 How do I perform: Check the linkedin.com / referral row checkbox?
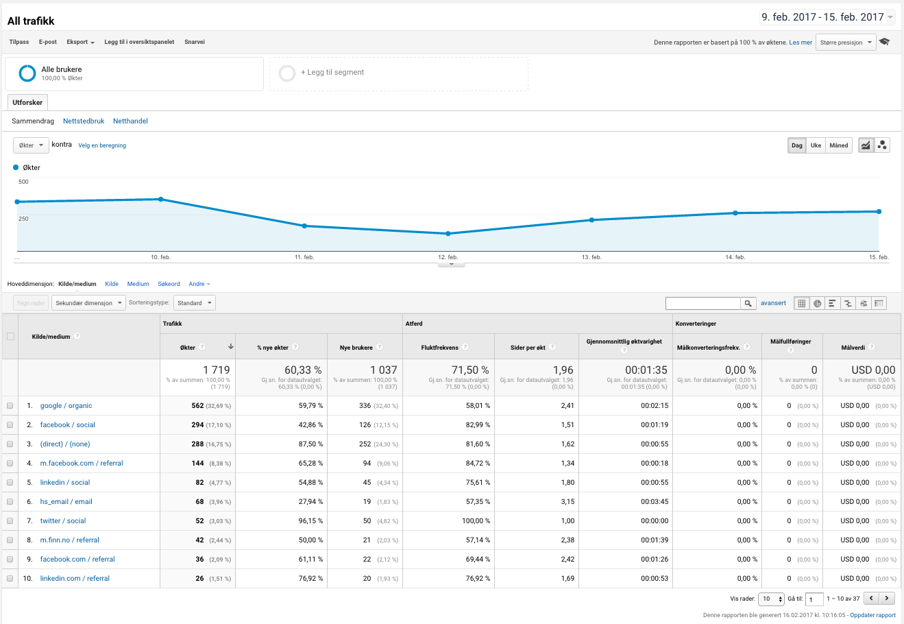[x=10, y=579]
